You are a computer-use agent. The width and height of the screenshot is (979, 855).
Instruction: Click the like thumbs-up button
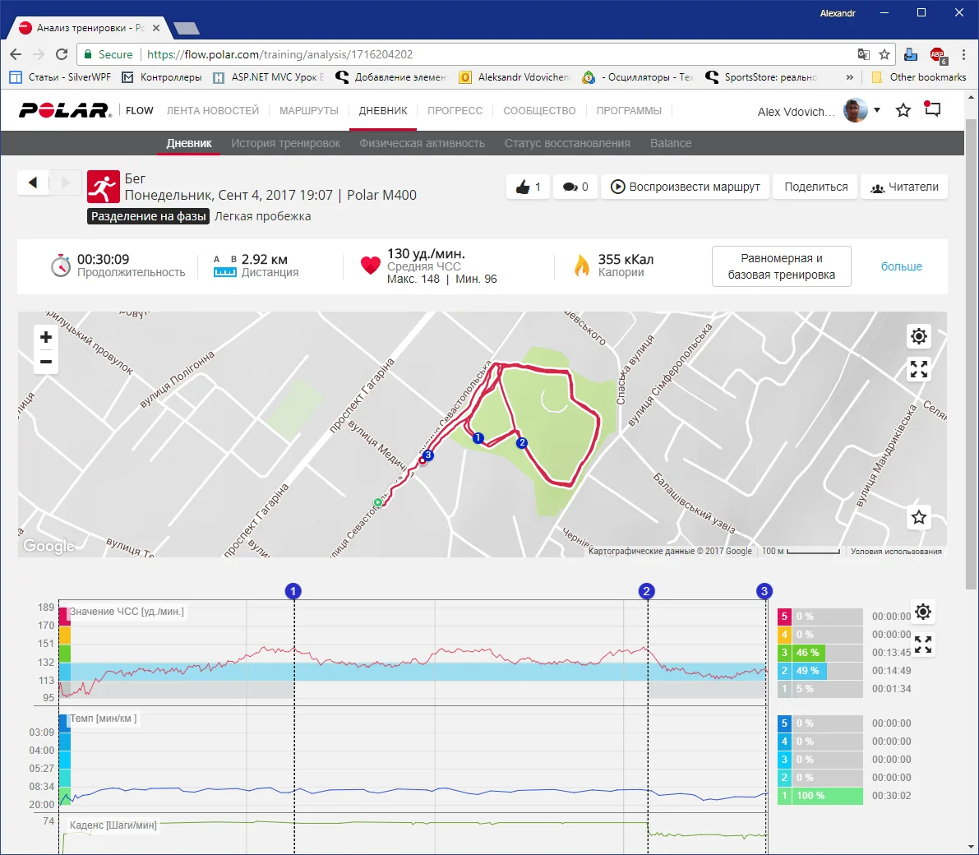[528, 187]
